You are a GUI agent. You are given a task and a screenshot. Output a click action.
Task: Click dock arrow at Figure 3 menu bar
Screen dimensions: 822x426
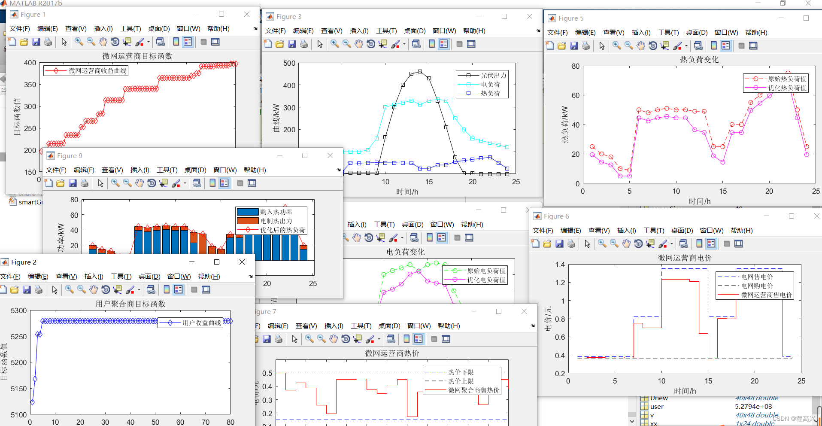coord(538,31)
